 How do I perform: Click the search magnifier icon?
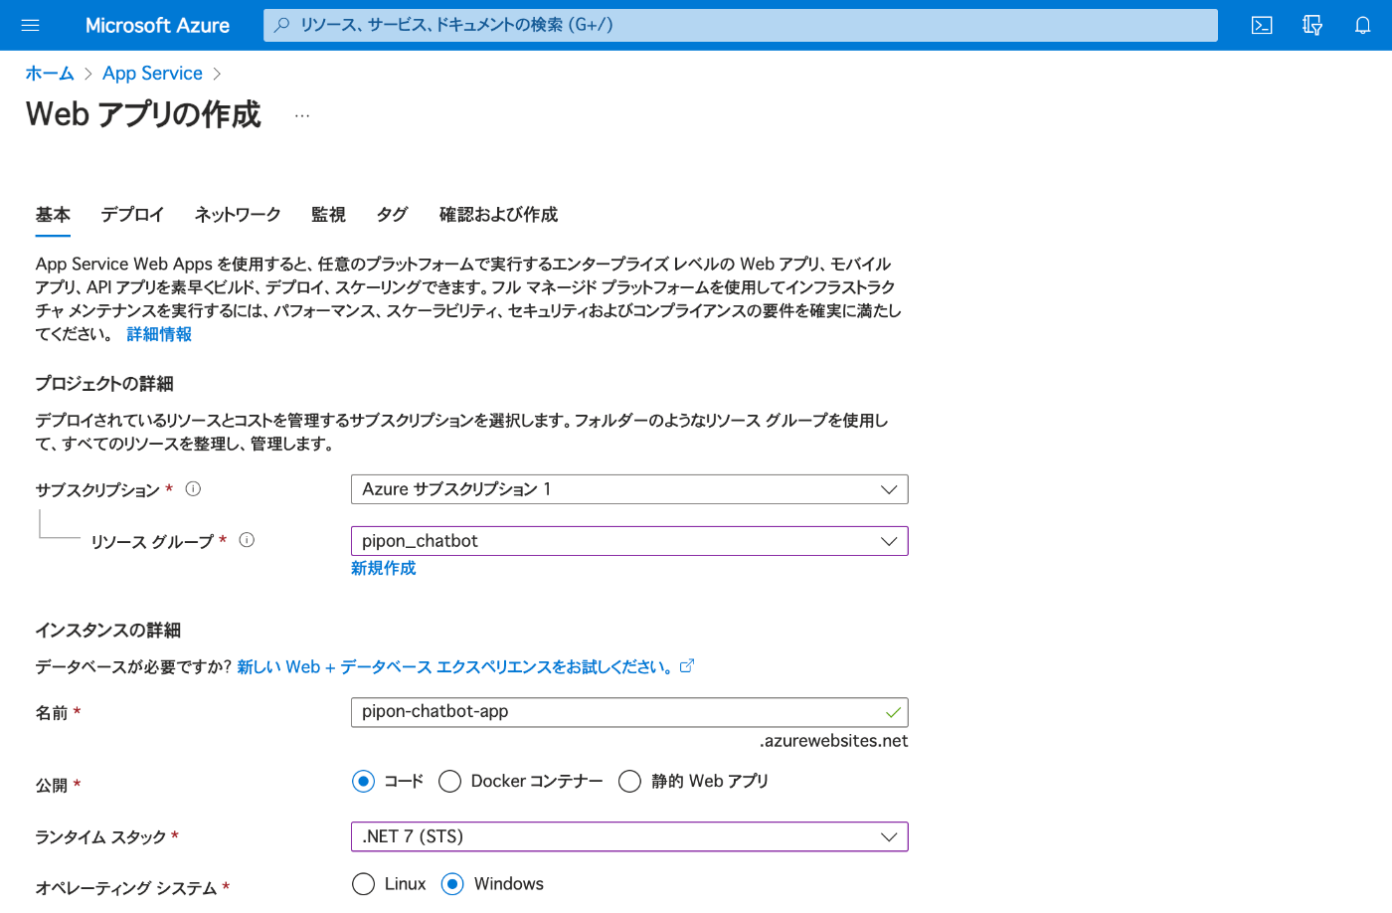click(282, 25)
